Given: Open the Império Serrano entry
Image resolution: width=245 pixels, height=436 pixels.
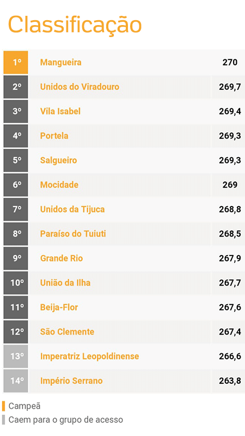Looking at the screenshot, I should coord(71,380).
